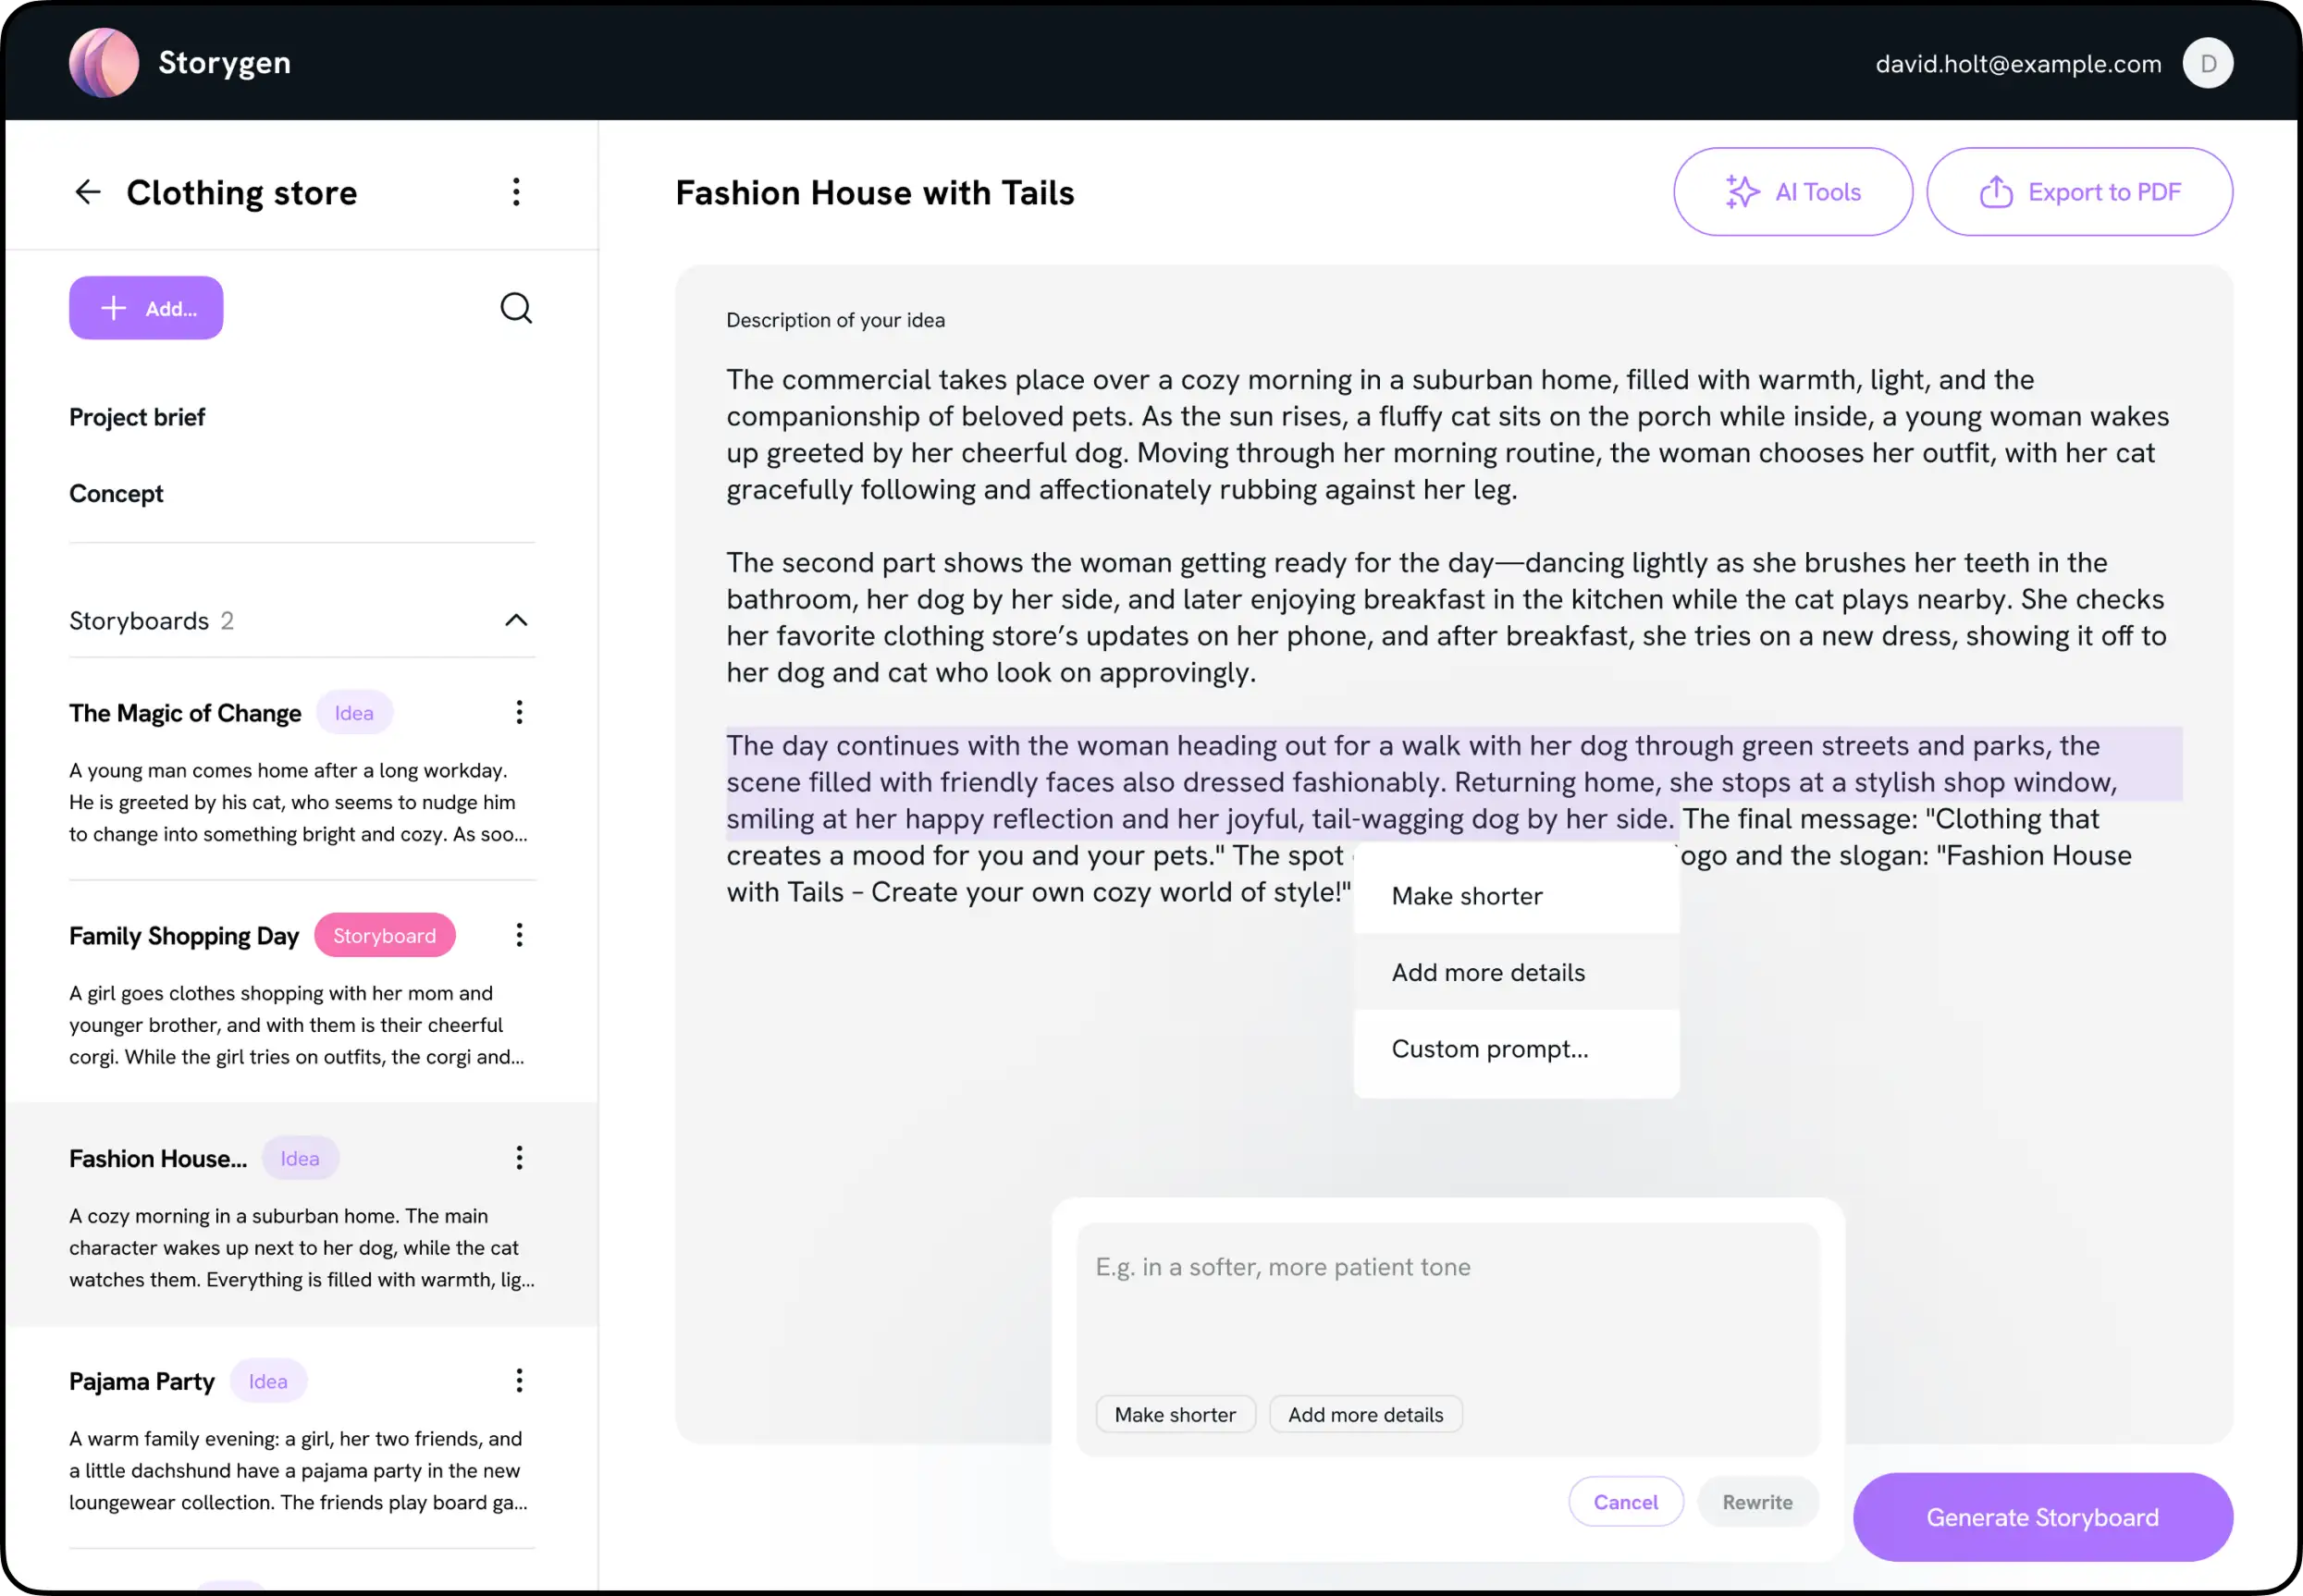Click the search magnifier icon in sidebar
The width and height of the screenshot is (2303, 1596).
pos(516,308)
